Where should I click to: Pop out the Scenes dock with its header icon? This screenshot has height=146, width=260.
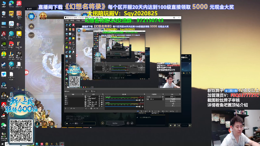pyautogui.click(x=83, y=94)
